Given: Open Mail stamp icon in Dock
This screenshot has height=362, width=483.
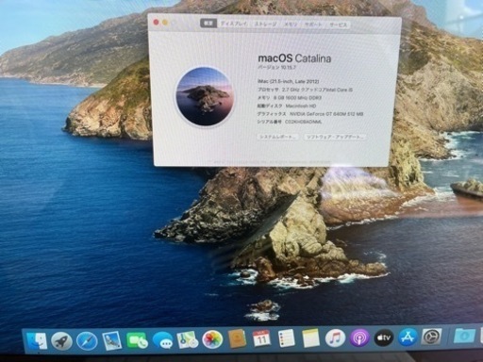Looking at the screenshot, I should 111,340.
